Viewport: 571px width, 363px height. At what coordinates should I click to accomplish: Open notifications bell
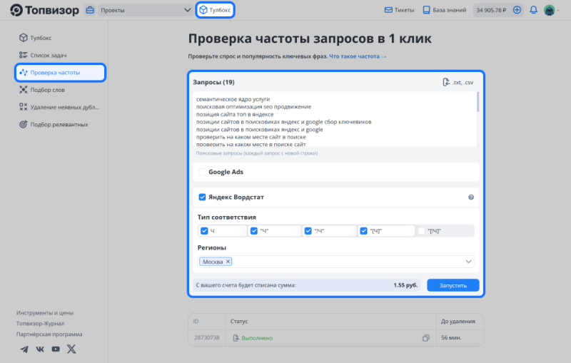tap(533, 10)
